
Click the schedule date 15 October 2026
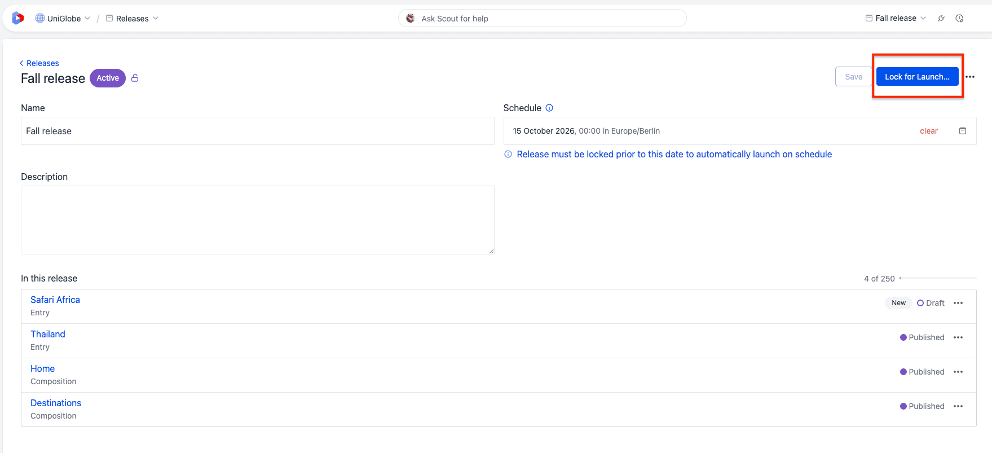[x=544, y=131]
